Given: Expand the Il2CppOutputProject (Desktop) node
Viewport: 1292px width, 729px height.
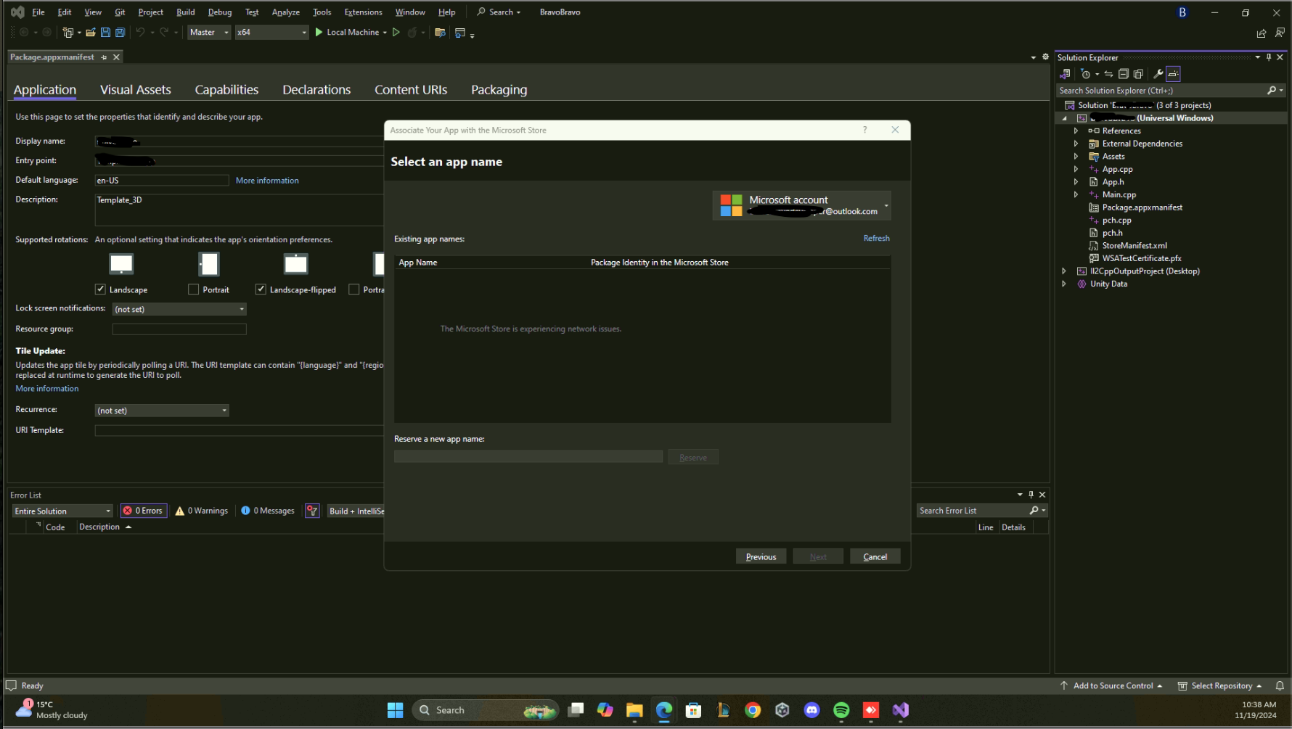Looking at the screenshot, I should [x=1064, y=271].
